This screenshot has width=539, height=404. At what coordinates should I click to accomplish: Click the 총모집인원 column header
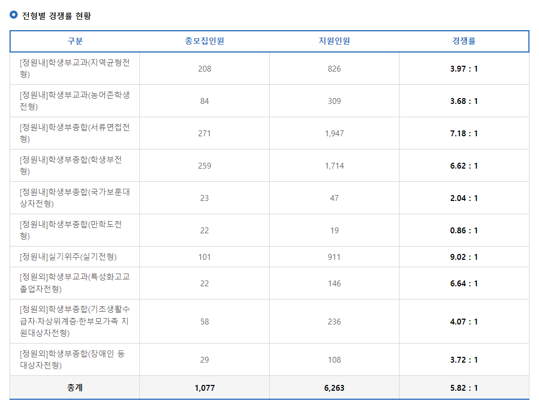[x=205, y=41]
